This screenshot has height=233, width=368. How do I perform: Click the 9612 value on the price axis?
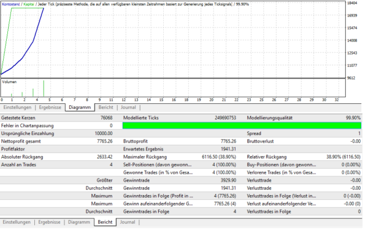click(351, 78)
